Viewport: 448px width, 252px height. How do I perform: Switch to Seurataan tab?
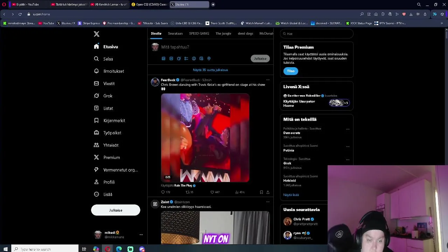point(175,34)
